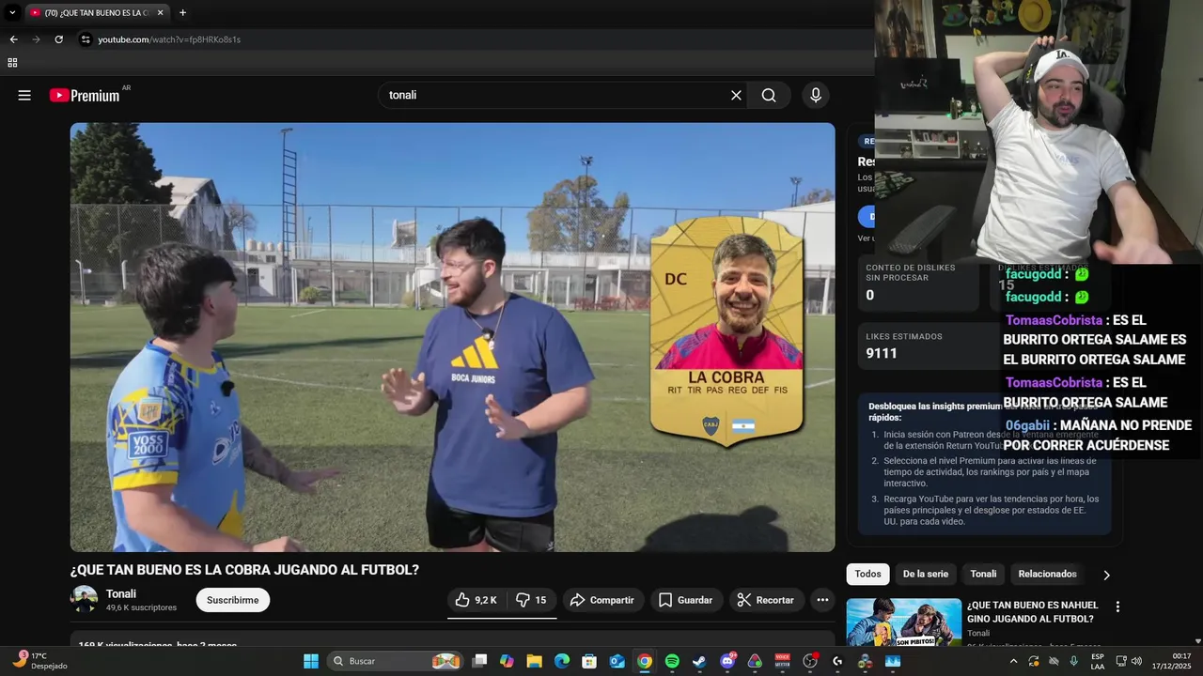The image size is (1203, 676).
Task: Open Microsoft Edge from the taskbar
Action: click(562, 661)
